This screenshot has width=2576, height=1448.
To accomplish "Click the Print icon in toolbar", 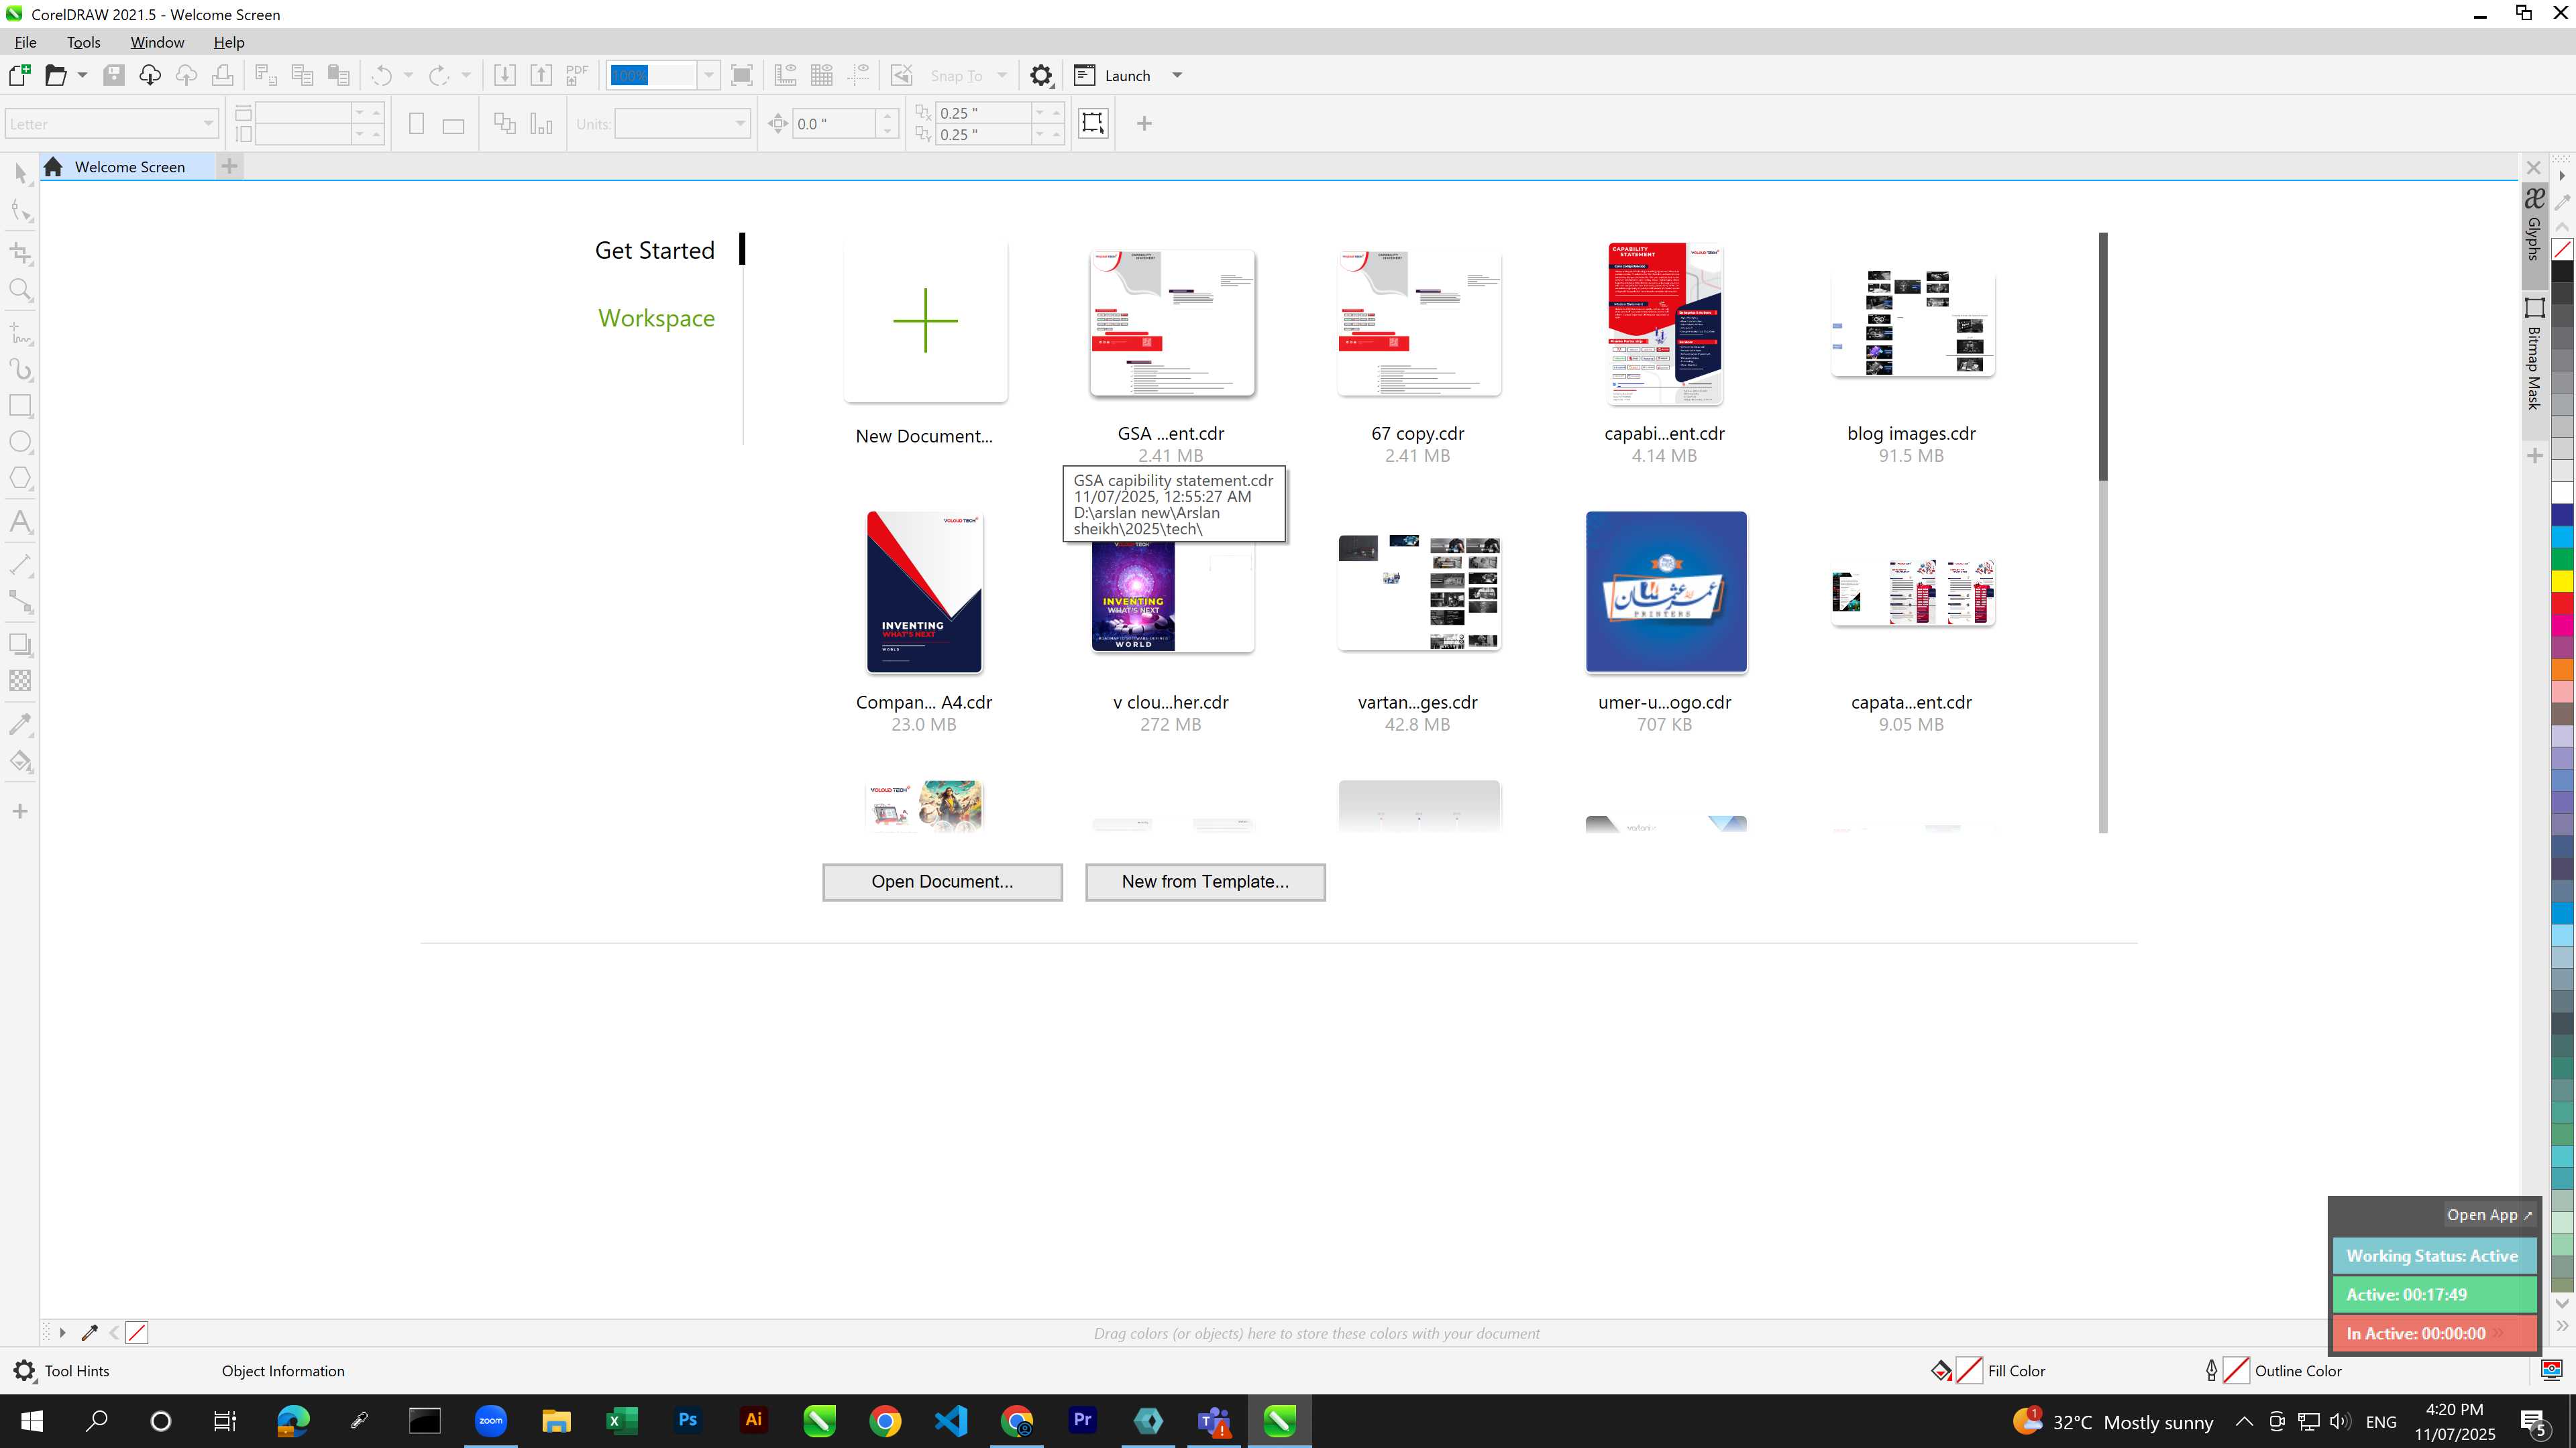I will click(222, 75).
